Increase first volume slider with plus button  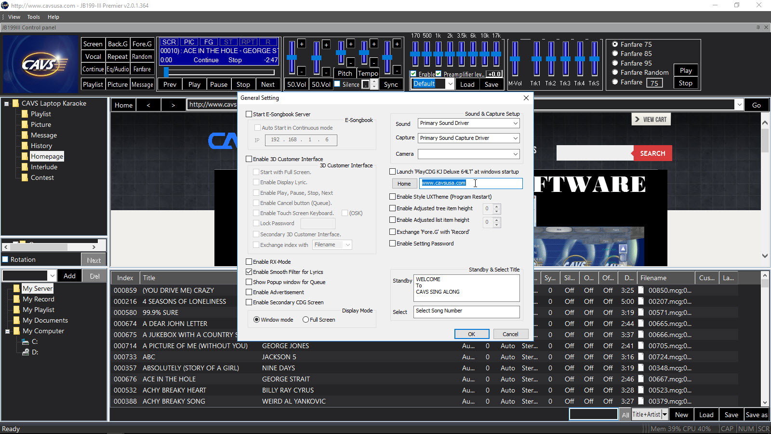coord(302,44)
